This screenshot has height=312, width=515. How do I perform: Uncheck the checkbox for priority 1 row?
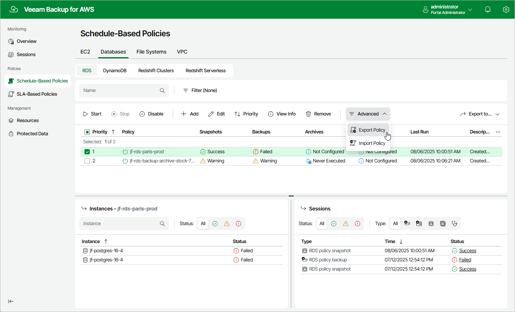[87, 152]
